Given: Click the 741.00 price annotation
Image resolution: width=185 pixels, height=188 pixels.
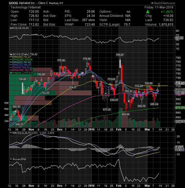Looking at the screenshot, I should pyautogui.click(x=41, y=74).
